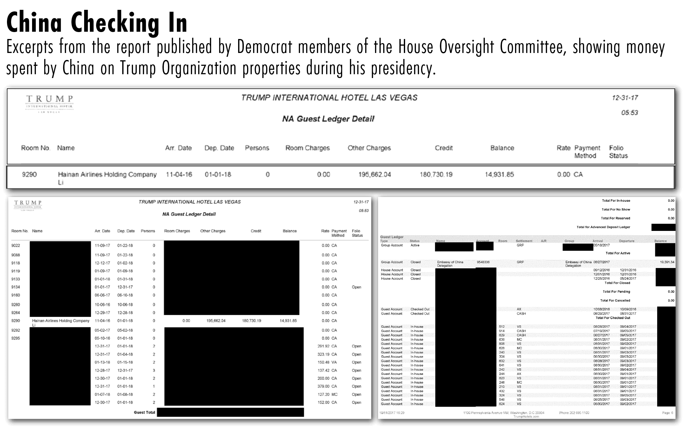
Task: Click room number 9119
Action: (16, 271)
